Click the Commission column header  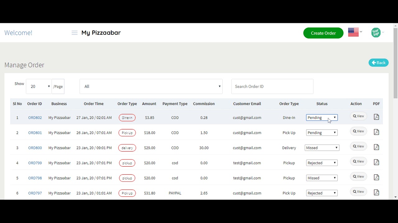(x=204, y=104)
